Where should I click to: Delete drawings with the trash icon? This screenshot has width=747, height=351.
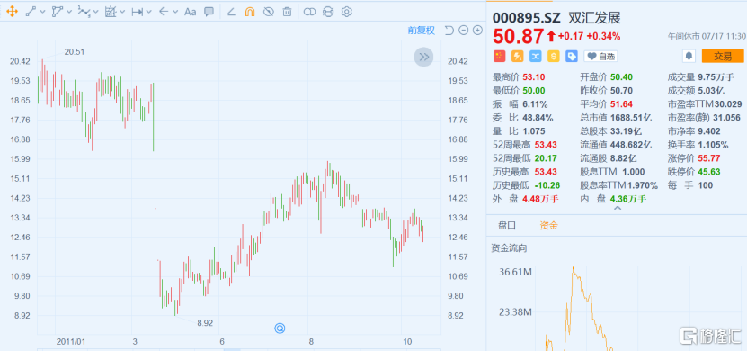tap(287, 12)
